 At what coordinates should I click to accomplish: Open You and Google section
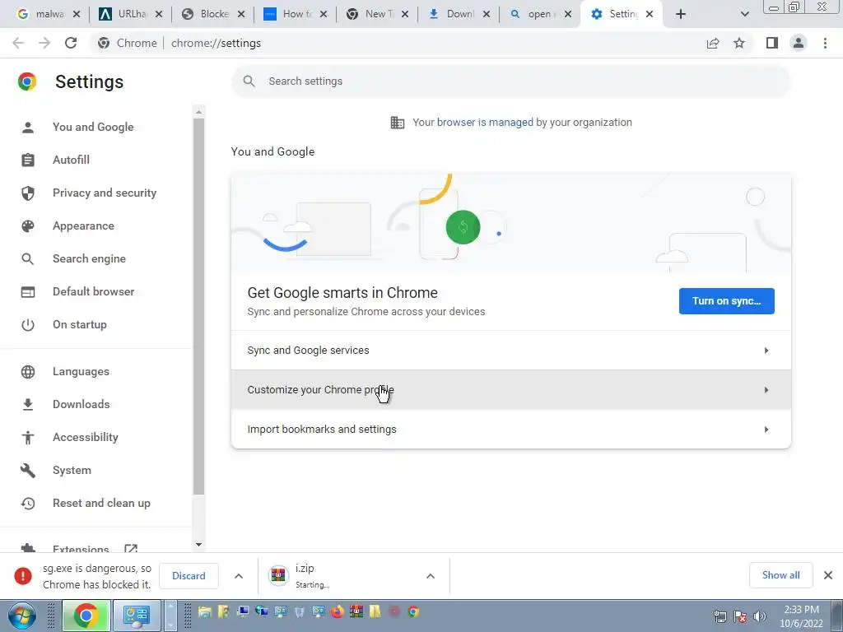[93, 127]
